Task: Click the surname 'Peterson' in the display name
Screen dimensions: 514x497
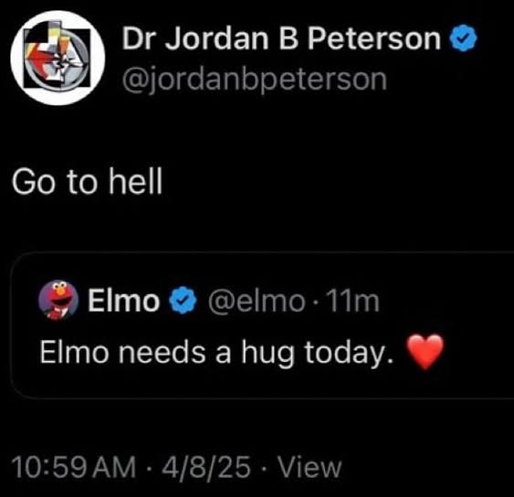Action: point(374,38)
